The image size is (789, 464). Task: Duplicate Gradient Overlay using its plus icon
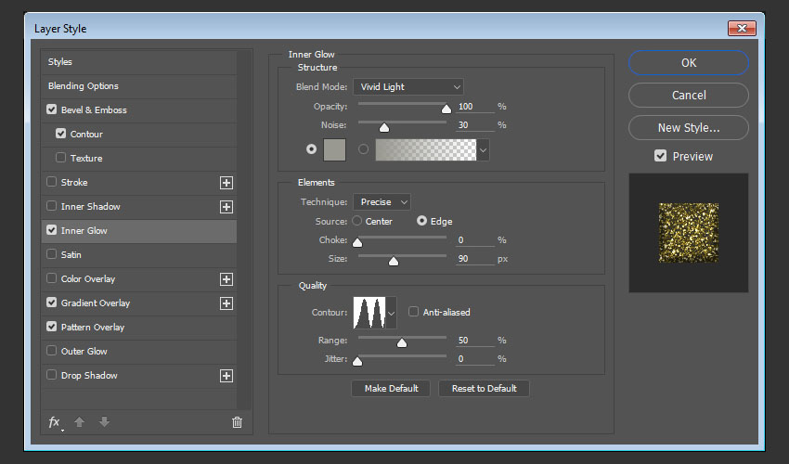(226, 303)
